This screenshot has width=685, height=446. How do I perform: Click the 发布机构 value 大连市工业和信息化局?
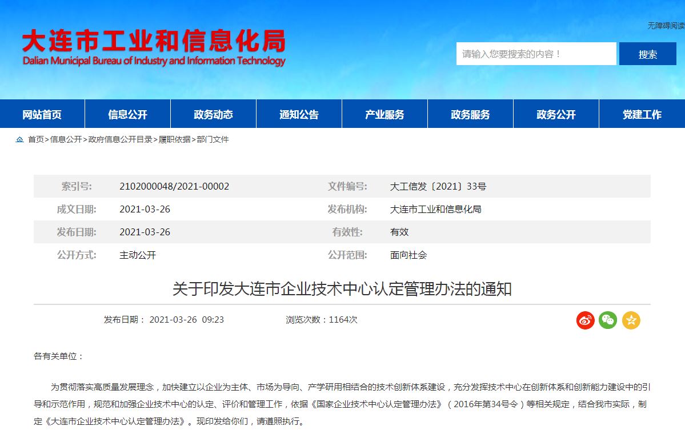[x=435, y=209]
